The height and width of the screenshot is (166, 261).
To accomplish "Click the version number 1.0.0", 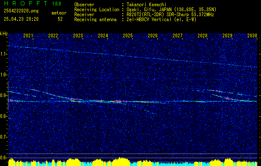I will 56,4.
